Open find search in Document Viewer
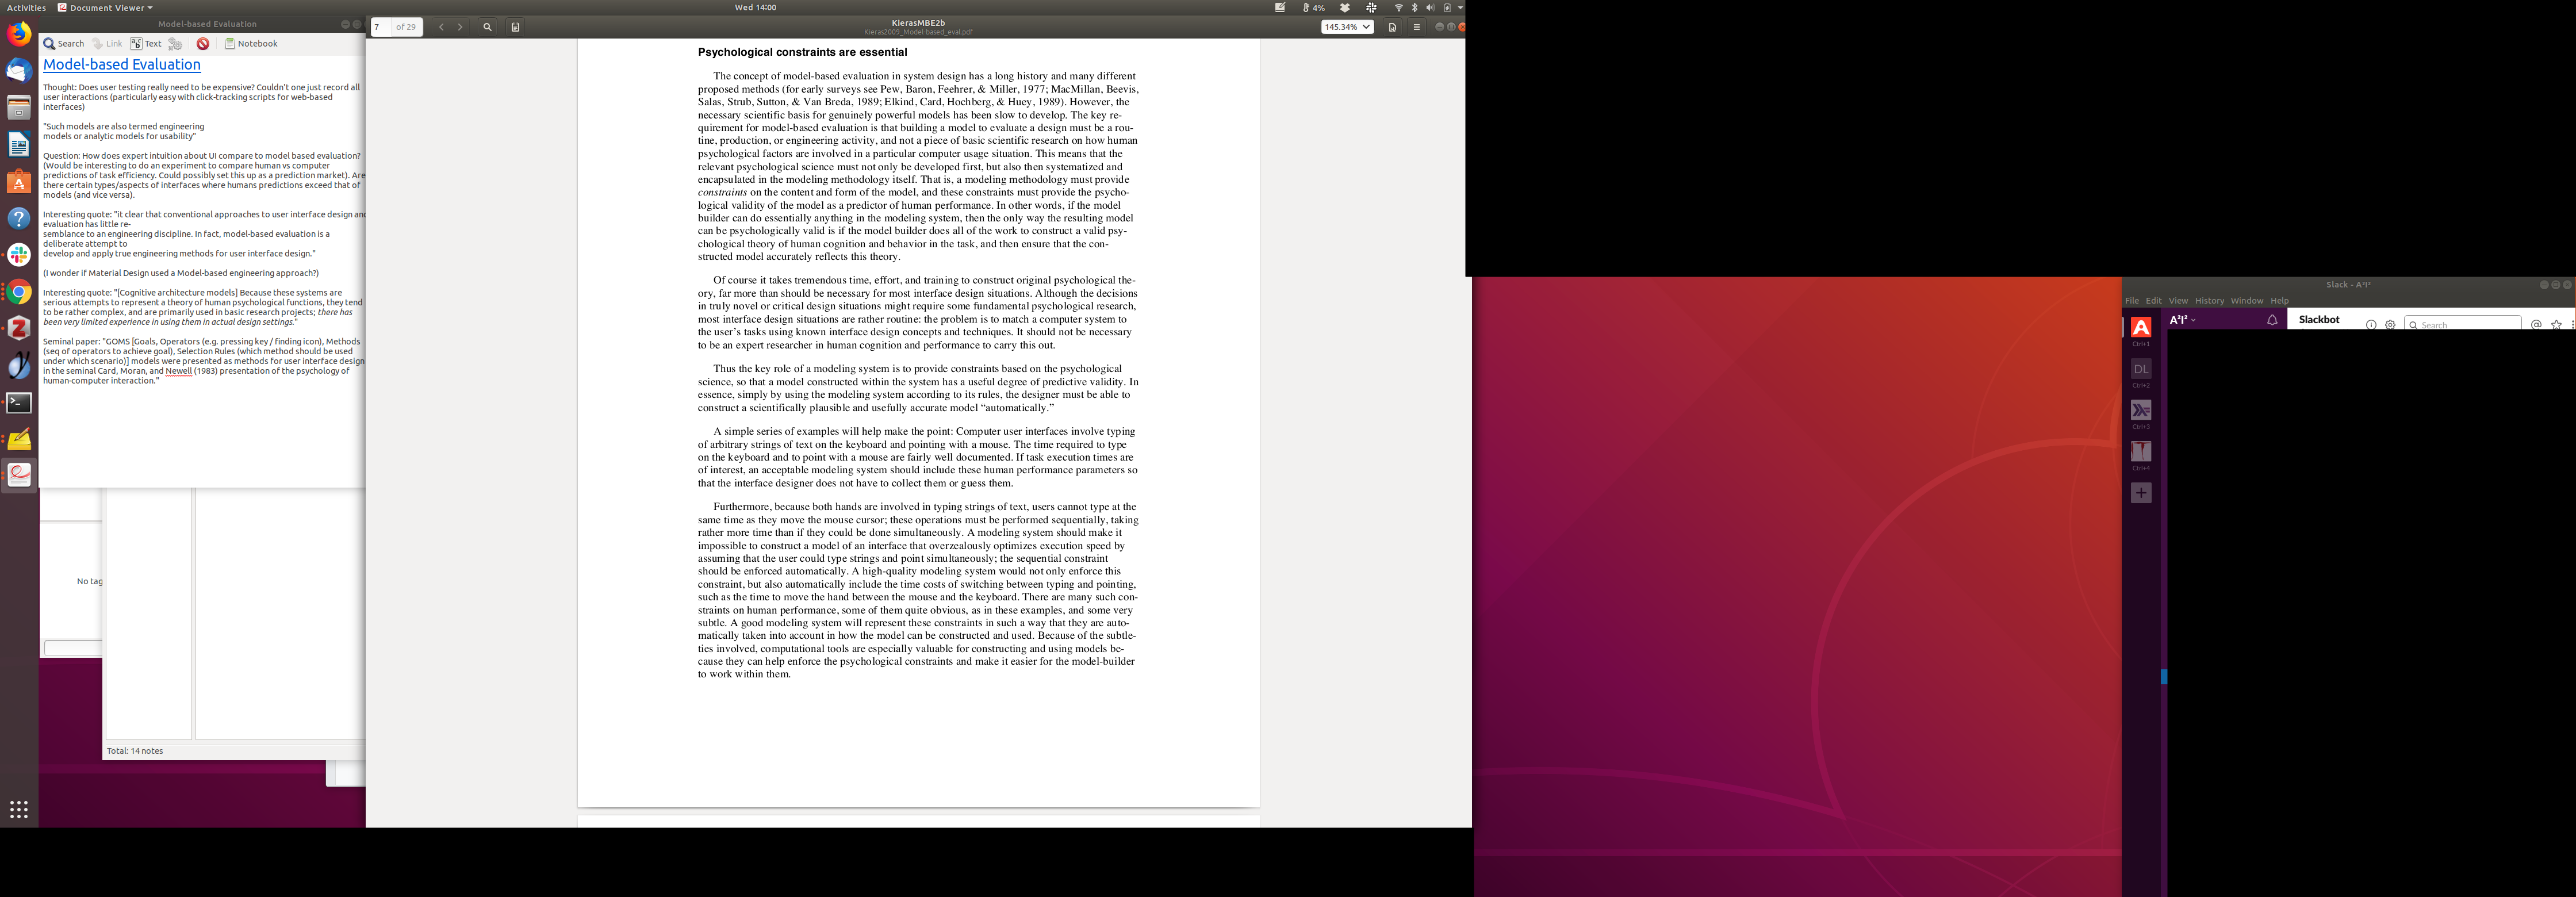This screenshot has height=897, width=2576. 487,27
